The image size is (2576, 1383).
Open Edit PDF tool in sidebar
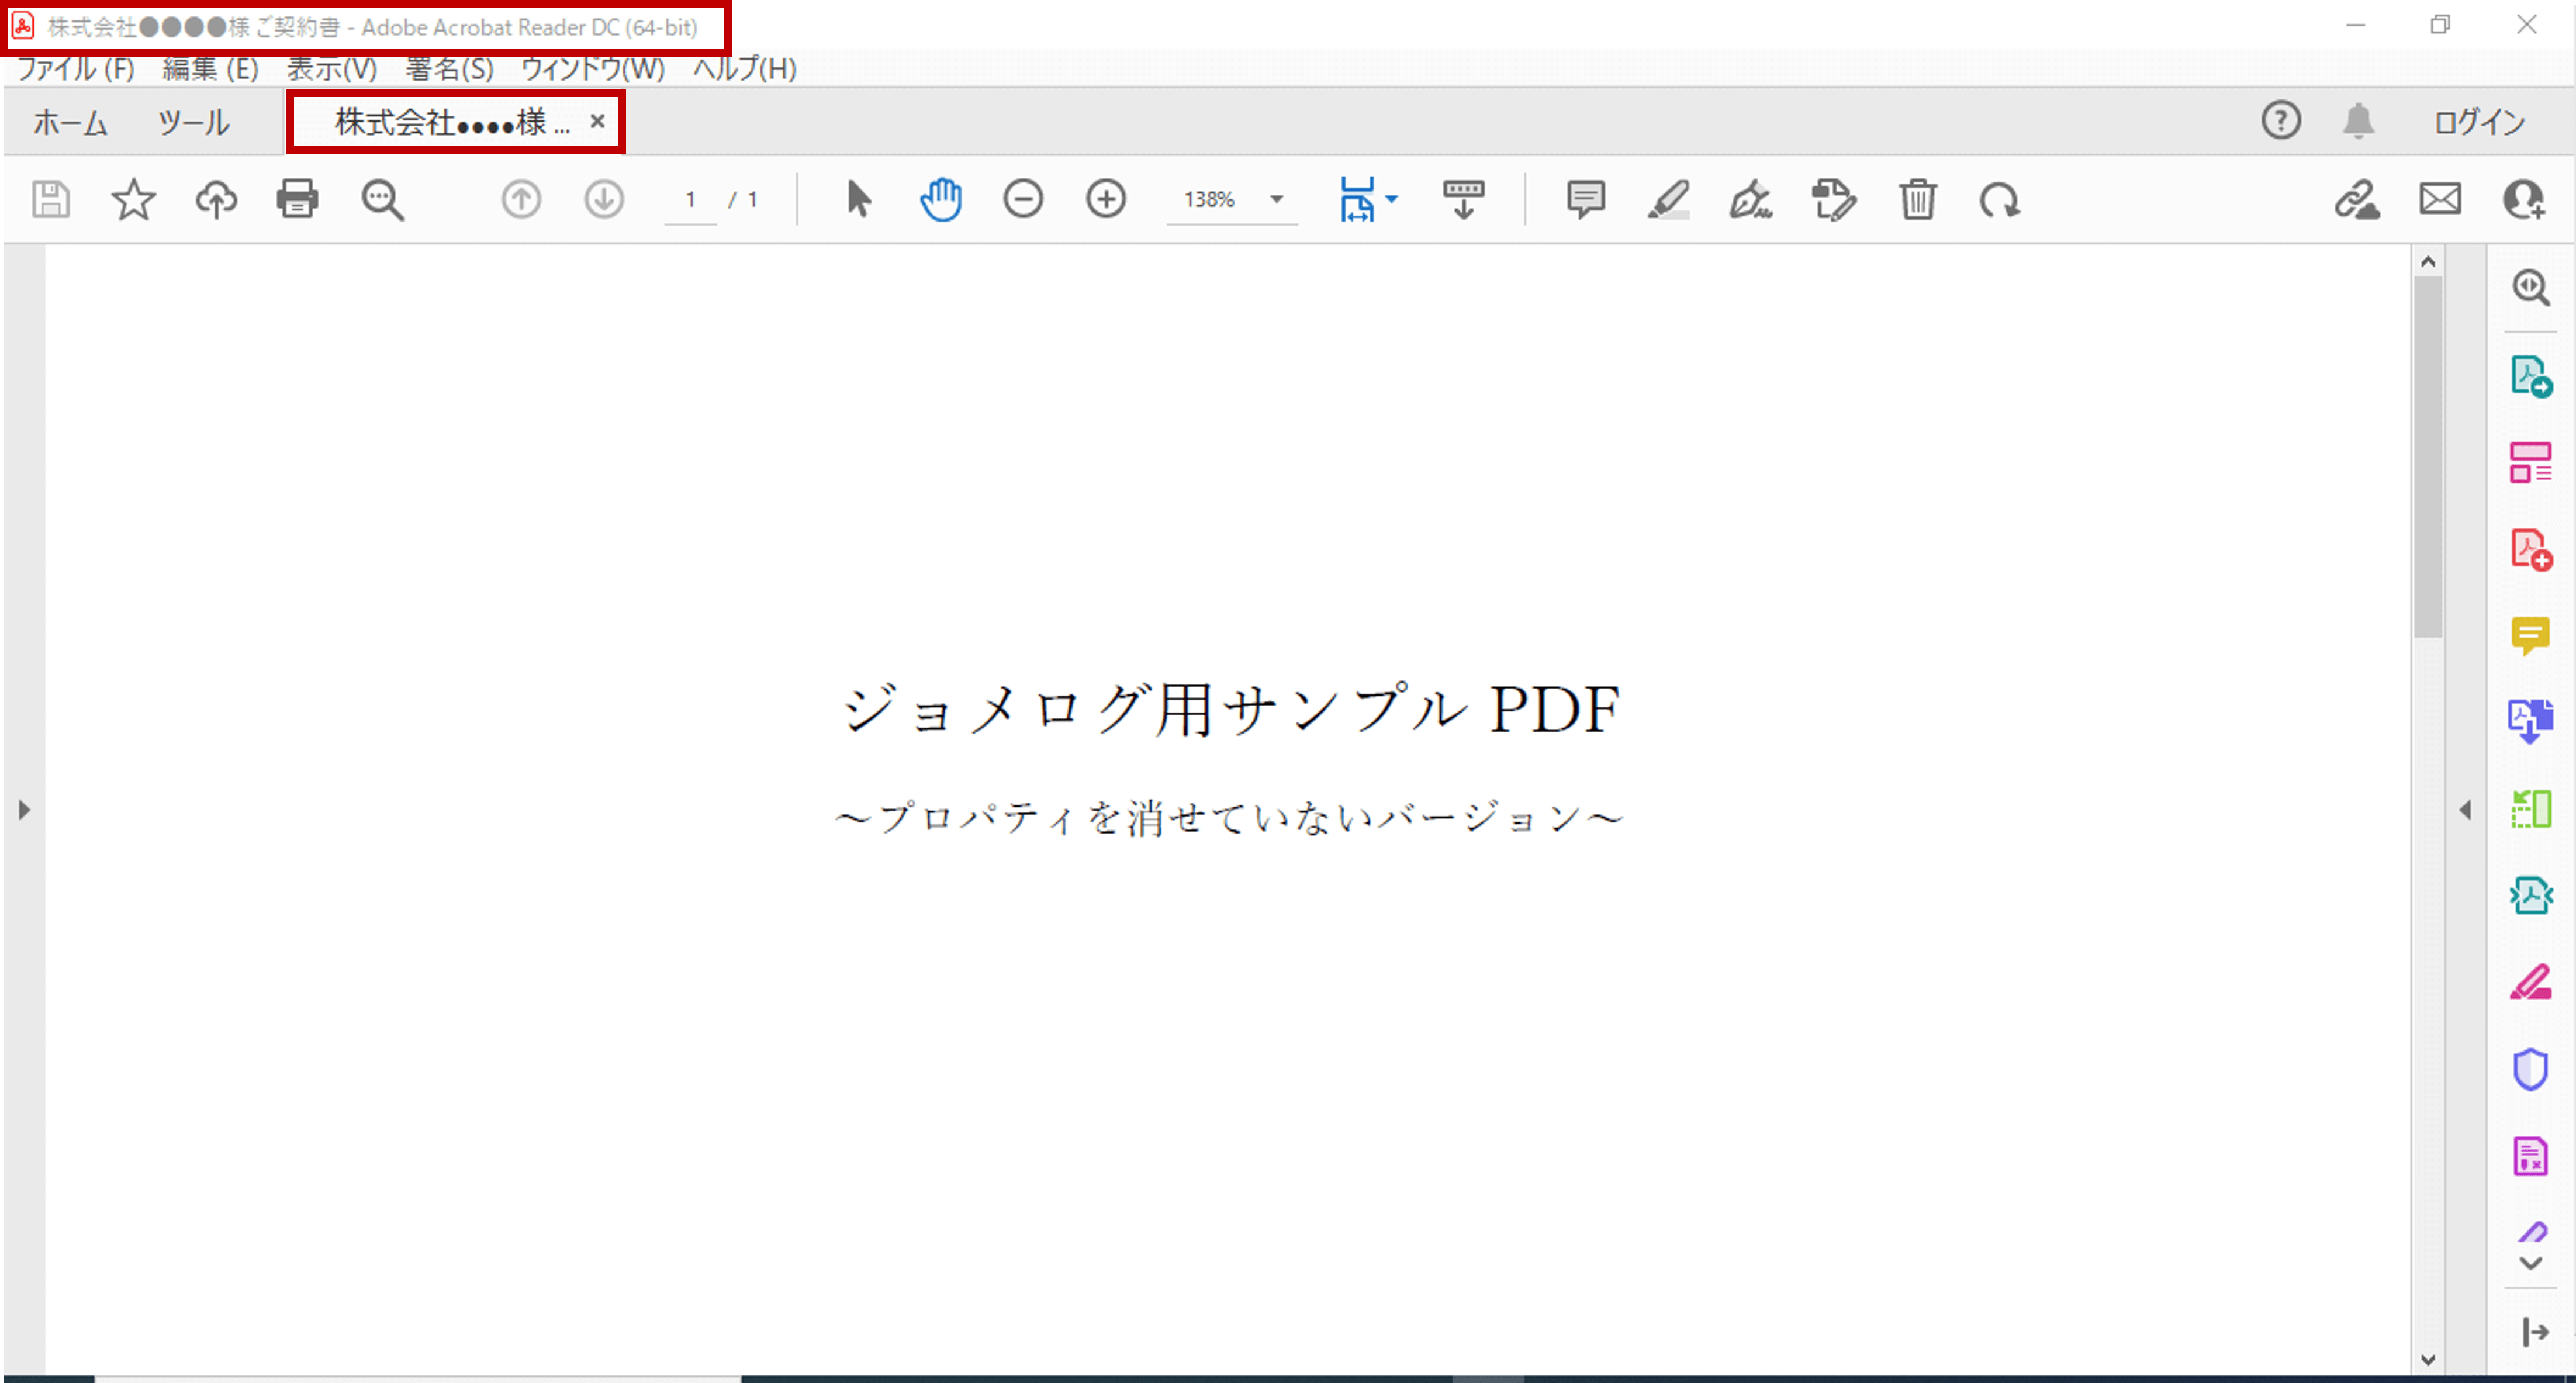[2531, 462]
